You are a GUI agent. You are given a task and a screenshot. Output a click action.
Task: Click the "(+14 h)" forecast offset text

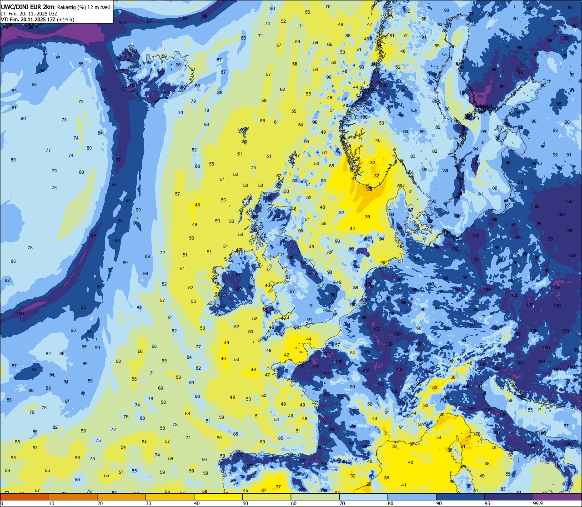[x=66, y=19]
